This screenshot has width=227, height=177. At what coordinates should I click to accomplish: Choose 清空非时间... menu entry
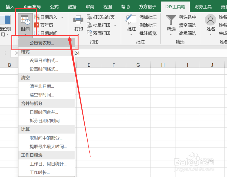(x=47, y=95)
